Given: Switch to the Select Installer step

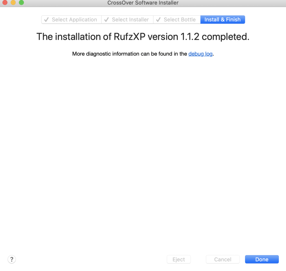Looking at the screenshot, I should 130,20.
